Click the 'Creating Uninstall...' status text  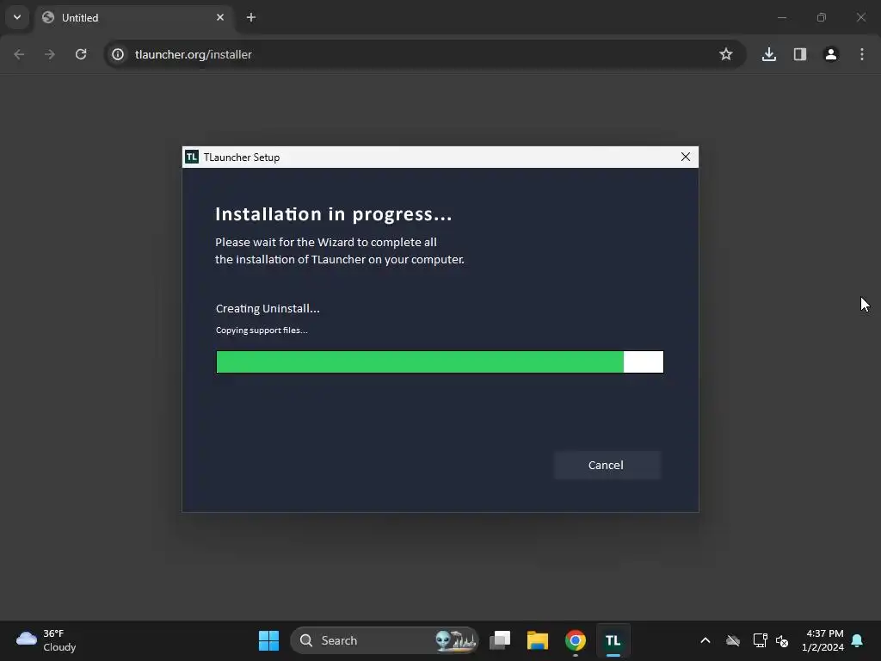[268, 309]
